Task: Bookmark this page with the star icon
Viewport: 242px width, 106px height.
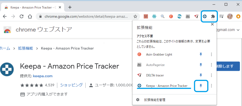Action: coord(135,16)
